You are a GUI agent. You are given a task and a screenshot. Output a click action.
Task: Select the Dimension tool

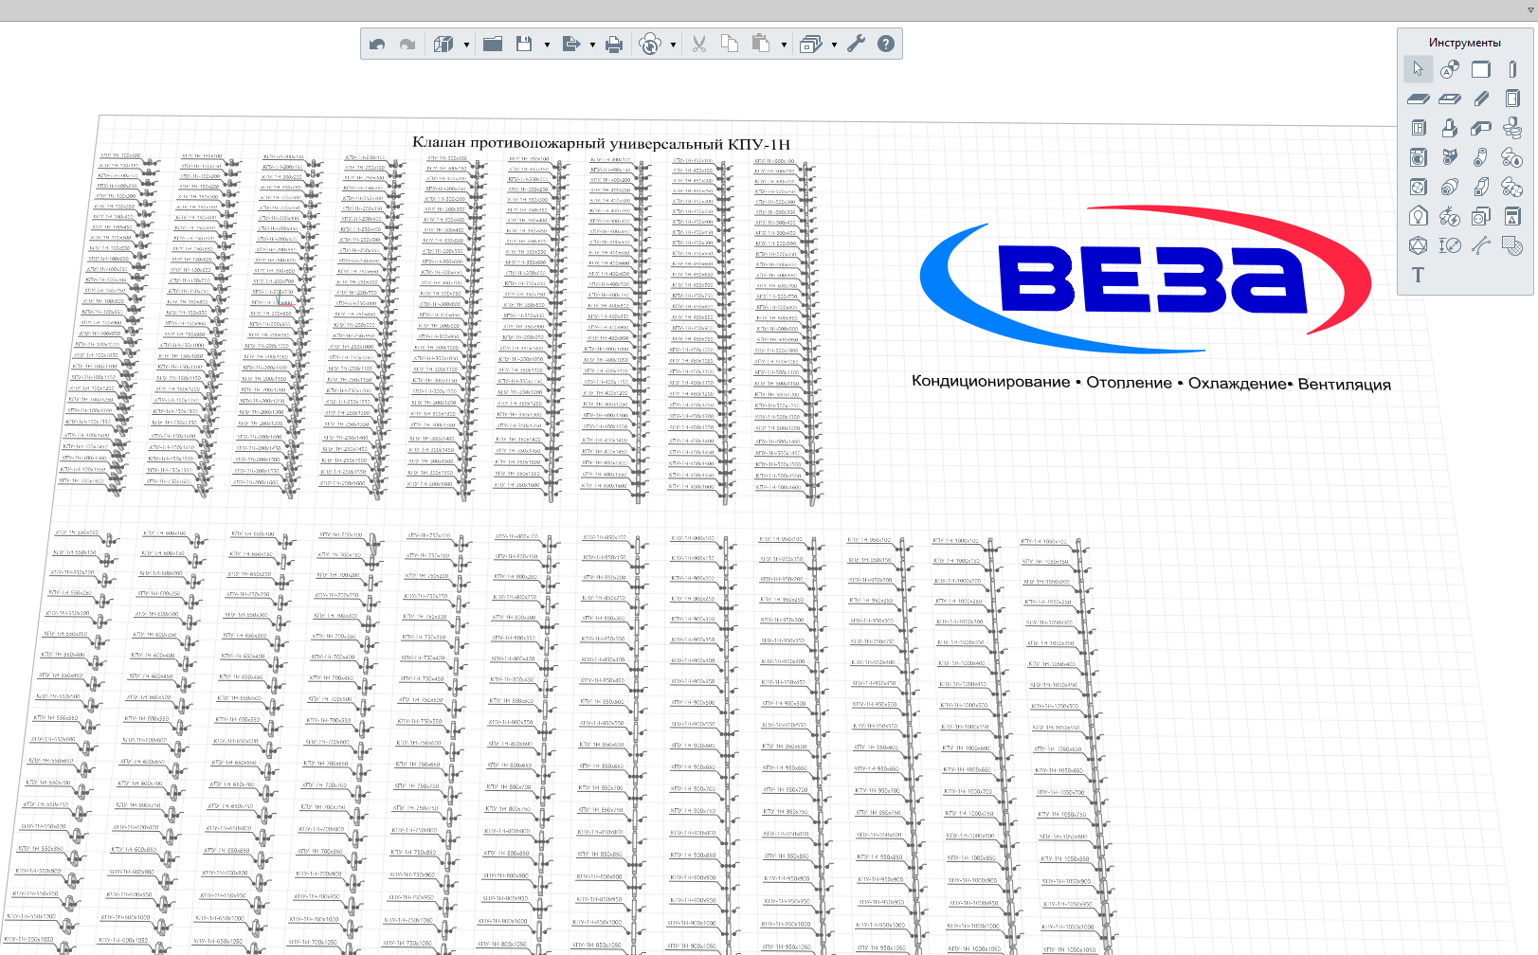(1449, 245)
